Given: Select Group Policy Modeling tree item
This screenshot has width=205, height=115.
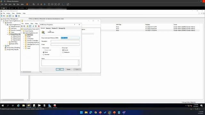Looking at the screenshot, I should click(13, 48).
